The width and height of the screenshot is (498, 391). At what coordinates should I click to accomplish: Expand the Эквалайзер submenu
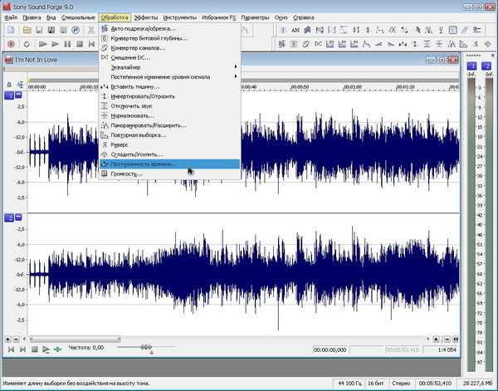pos(170,67)
